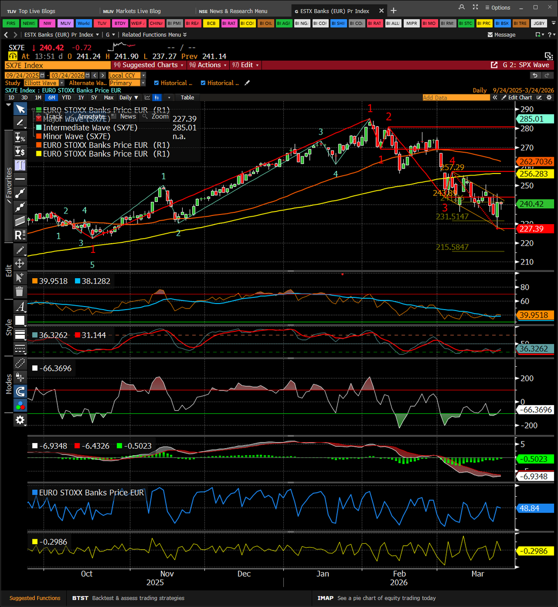The width and height of the screenshot is (558, 607).
Task: Select the dotted lasso mode tool
Action: coord(20,363)
